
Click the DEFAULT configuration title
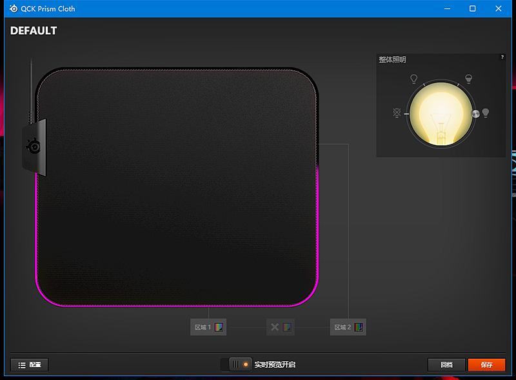[x=34, y=30]
